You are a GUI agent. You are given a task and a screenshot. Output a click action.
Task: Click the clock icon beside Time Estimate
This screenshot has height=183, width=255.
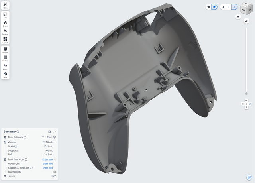pos(5,137)
